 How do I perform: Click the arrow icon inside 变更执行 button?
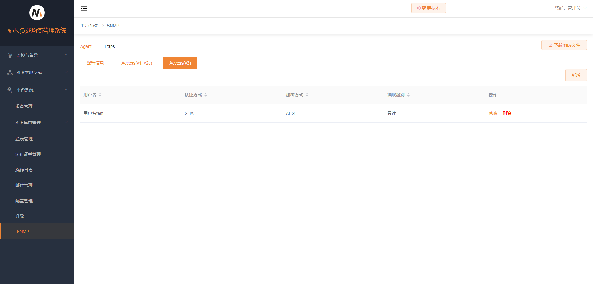[418, 8]
